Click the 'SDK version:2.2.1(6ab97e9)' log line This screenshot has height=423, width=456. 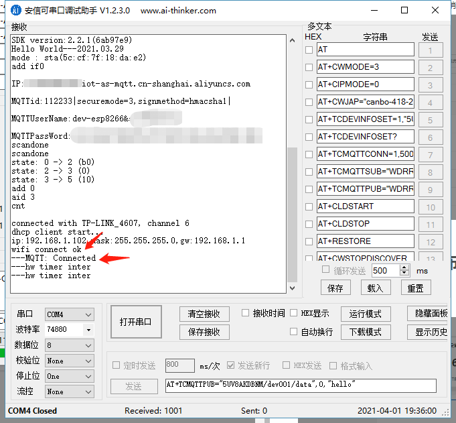point(72,40)
